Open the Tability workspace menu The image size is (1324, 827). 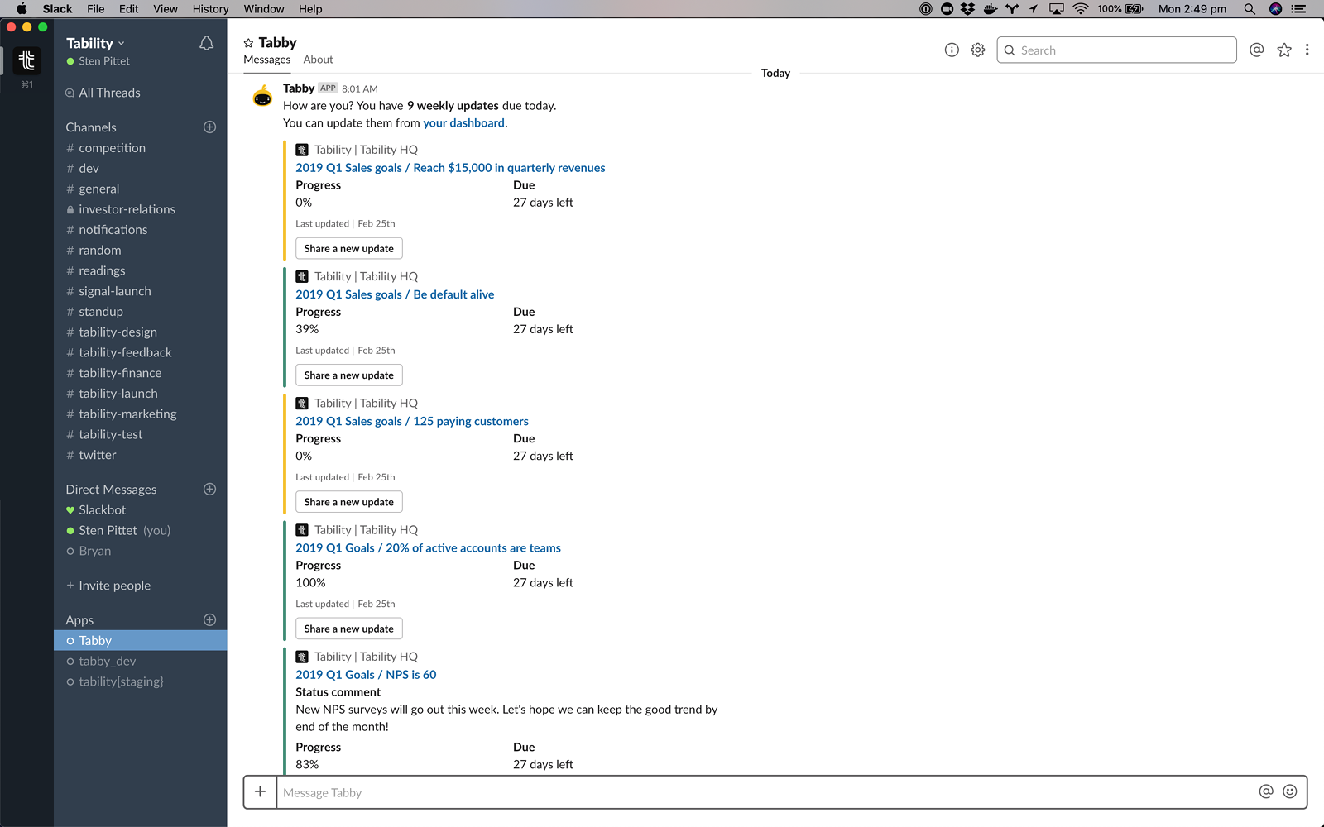pos(95,43)
